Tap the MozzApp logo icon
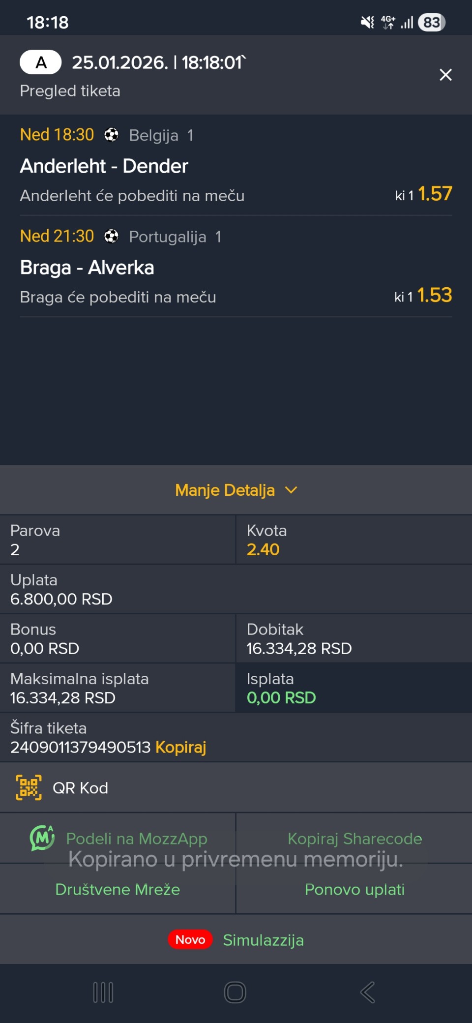Image resolution: width=472 pixels, height=1023 pixels. 42,838
